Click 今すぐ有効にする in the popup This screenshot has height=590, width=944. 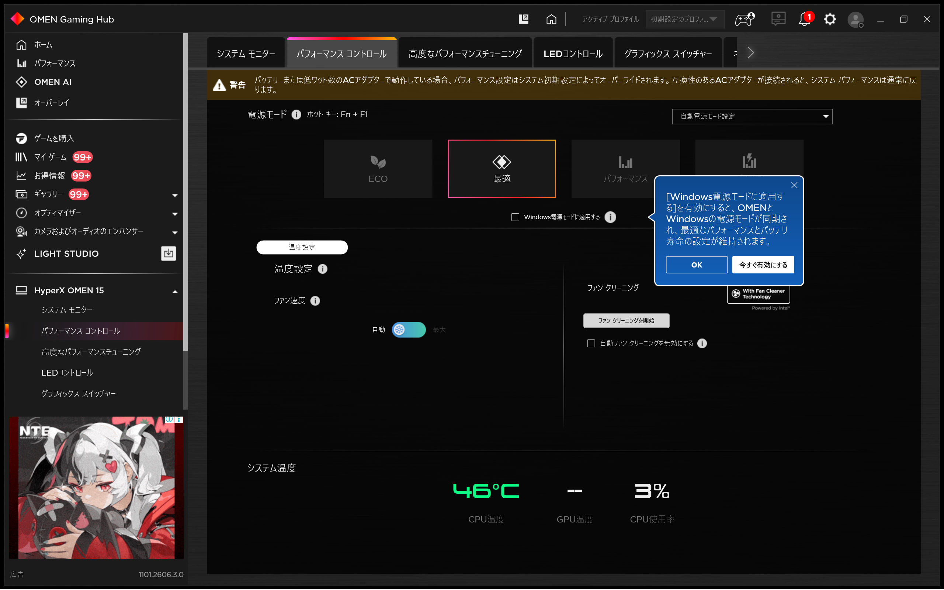click(x=763, y=265)
